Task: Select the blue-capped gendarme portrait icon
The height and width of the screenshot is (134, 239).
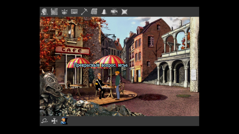Action: point(64,121)
